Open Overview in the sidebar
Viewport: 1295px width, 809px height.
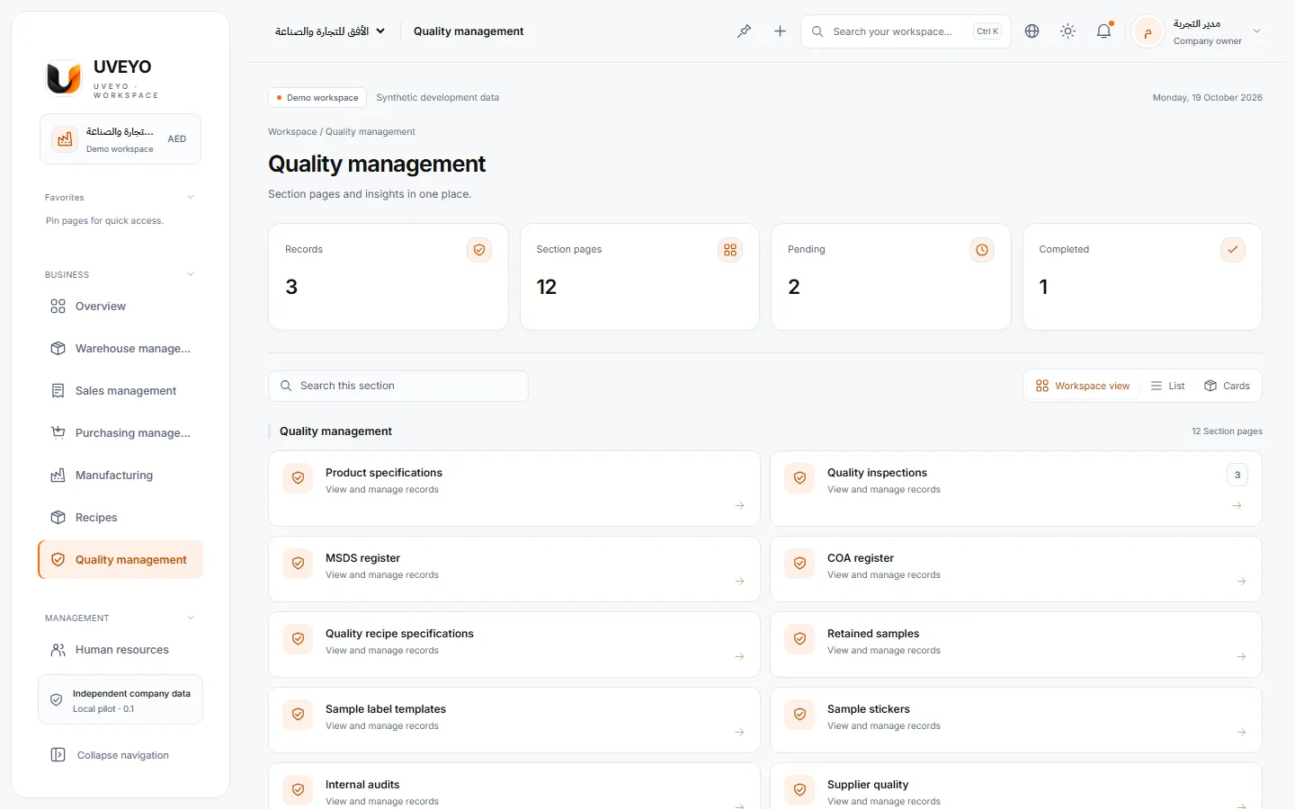pyautogui.click(x=121, y=307)
